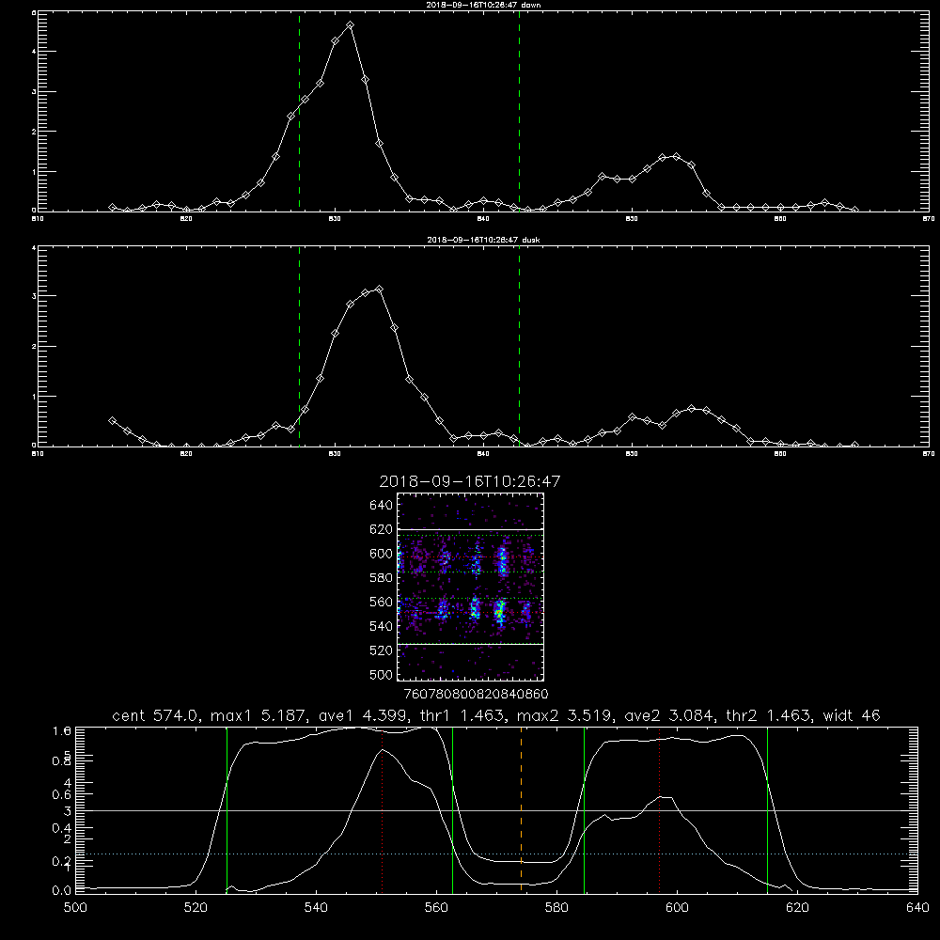This screenshot has height=940, width=940.
Task: Click the orange dashed center line in bottom plot
Action: click(521, 809)
